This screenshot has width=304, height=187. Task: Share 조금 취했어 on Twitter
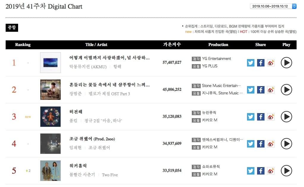click(x=251, y=144)
